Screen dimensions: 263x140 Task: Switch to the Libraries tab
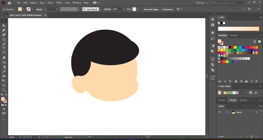click(x=234, y=35)
